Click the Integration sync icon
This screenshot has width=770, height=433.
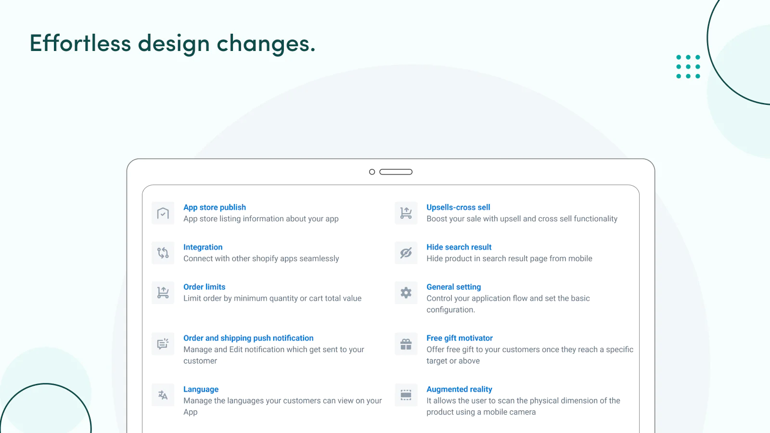click(x=163, y=253)
